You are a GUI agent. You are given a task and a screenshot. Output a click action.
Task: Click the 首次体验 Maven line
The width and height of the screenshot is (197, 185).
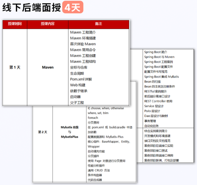(x=83, y=44)
